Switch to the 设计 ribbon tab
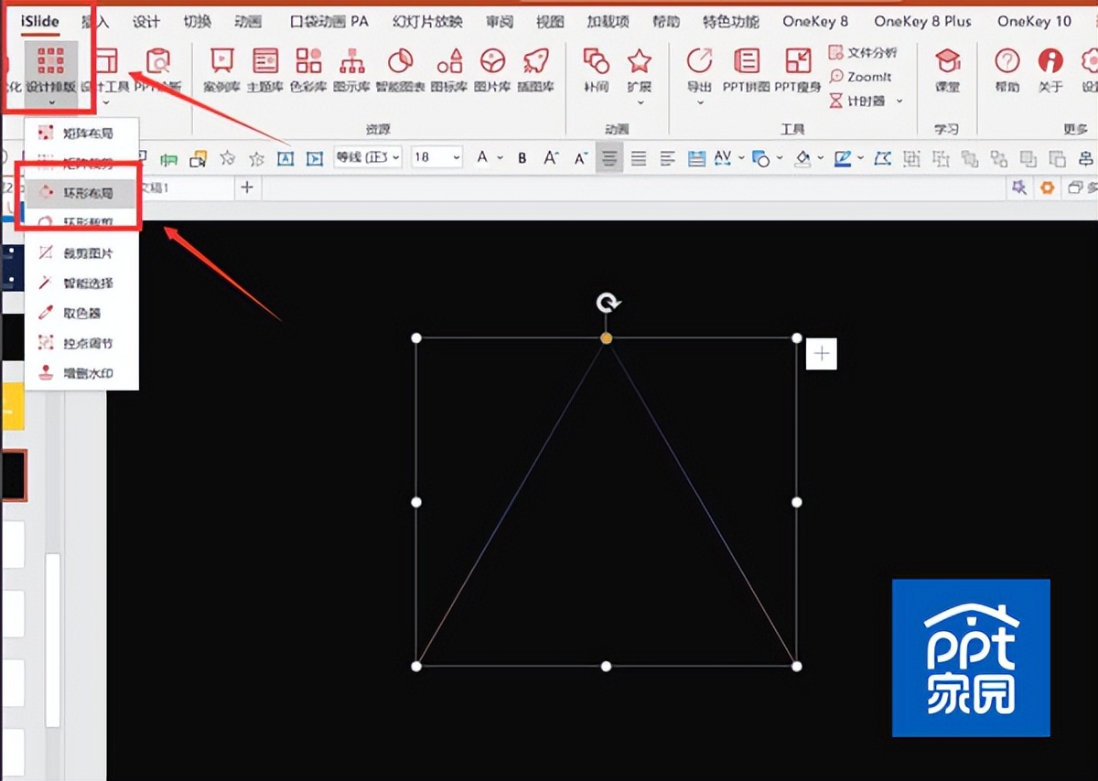 pyautogui.click(x=145, y=21)
